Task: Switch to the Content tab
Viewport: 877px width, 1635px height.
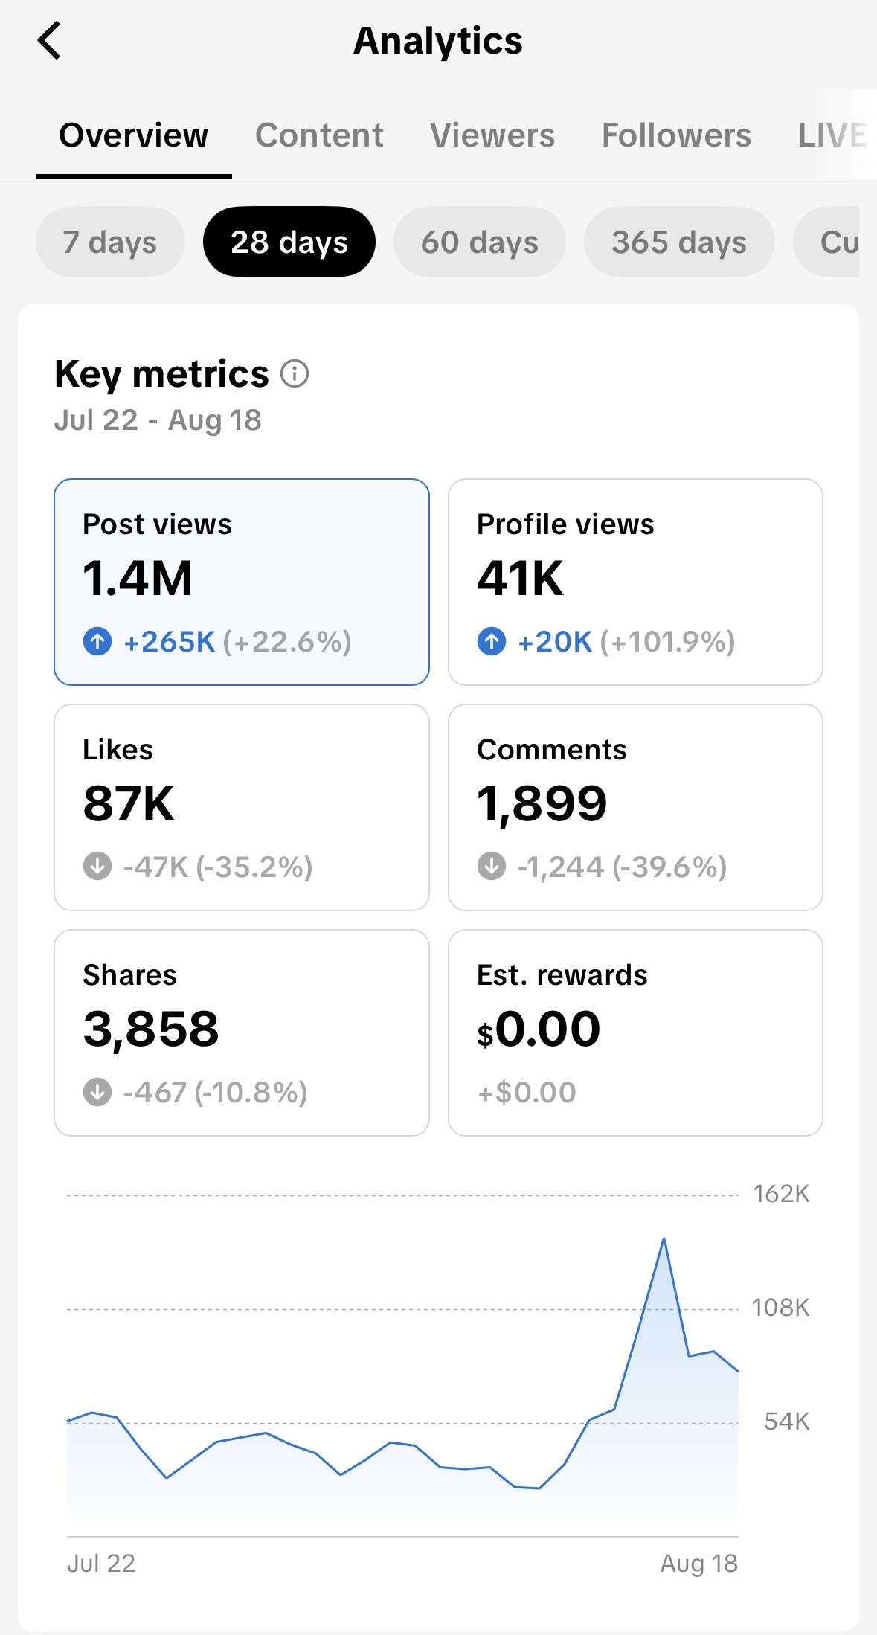Action: coord(319,135)
